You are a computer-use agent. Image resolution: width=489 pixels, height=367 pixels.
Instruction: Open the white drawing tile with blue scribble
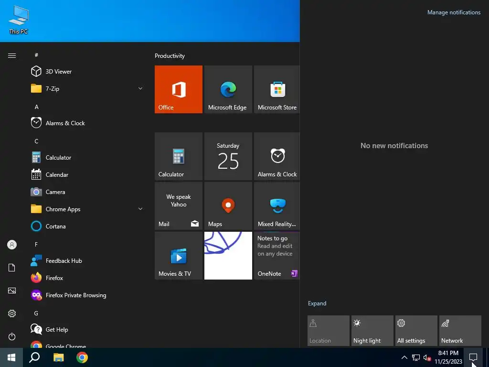point(228,256)
